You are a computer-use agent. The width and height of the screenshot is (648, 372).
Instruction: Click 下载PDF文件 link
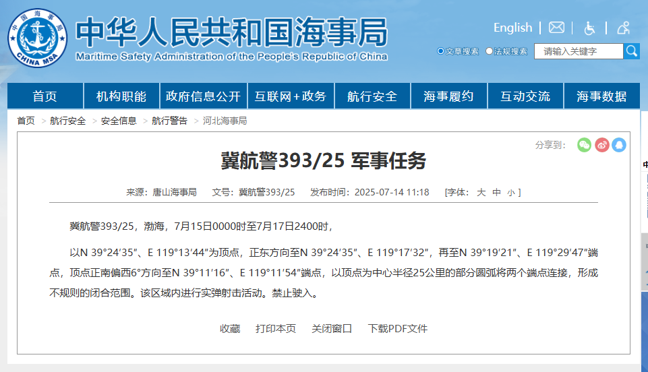click(x=398, y=329)
